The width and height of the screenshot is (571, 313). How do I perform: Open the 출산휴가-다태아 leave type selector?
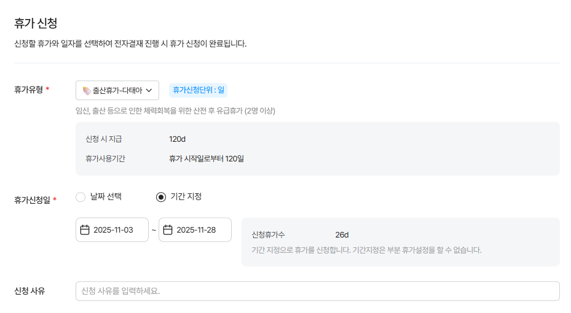click(x=117, y=90)
